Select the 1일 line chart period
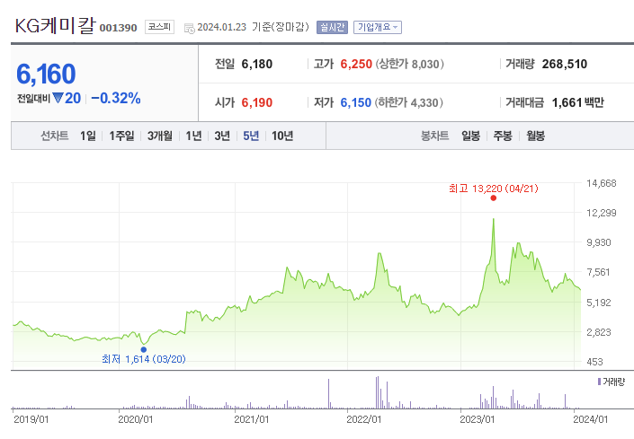Screen dimensions: 634x439 click(x=88, y=136)
